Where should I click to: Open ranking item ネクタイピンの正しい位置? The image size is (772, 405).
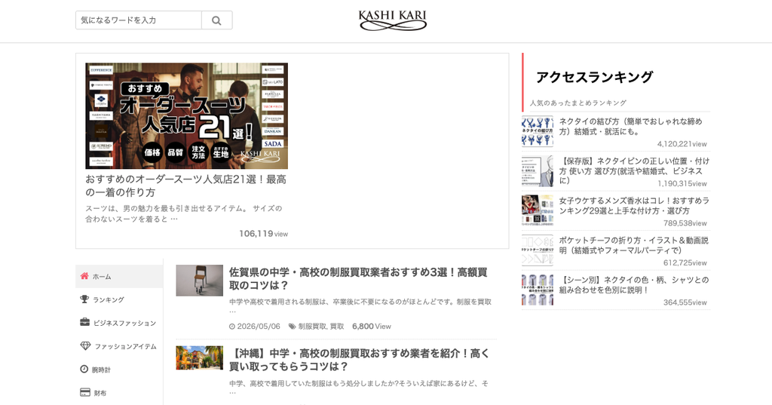coord(634,170)
